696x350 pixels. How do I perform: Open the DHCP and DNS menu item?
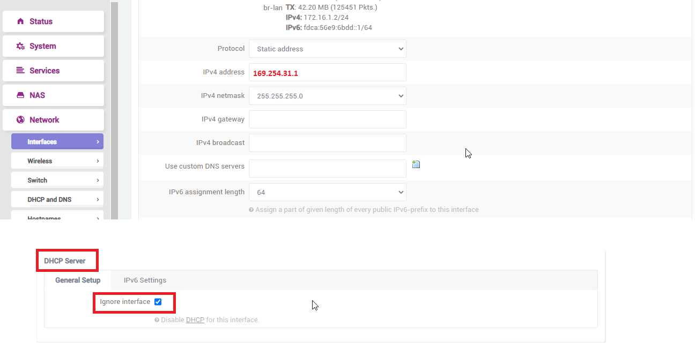tap(57, 200)
